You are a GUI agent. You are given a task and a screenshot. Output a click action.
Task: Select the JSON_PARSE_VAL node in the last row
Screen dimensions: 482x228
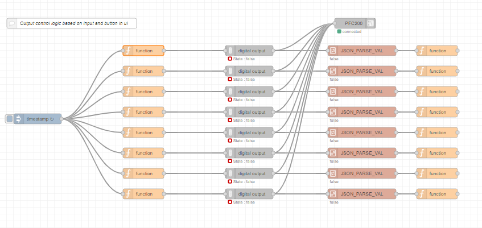tap(362, 194)
